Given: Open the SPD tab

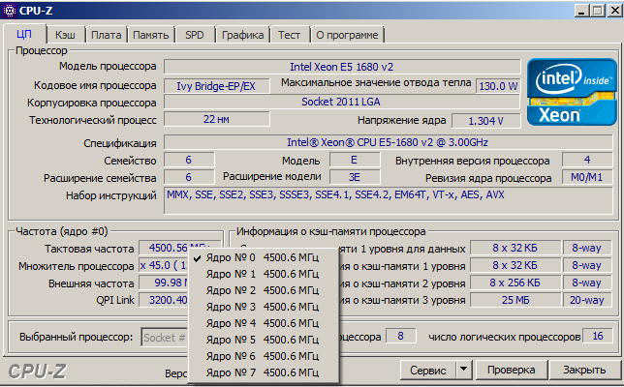Looking at the screenshot, I should [194, 34].
